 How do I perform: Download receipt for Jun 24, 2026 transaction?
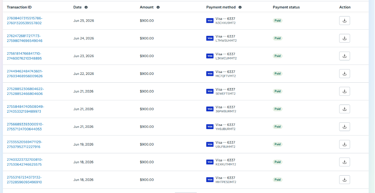344,38
